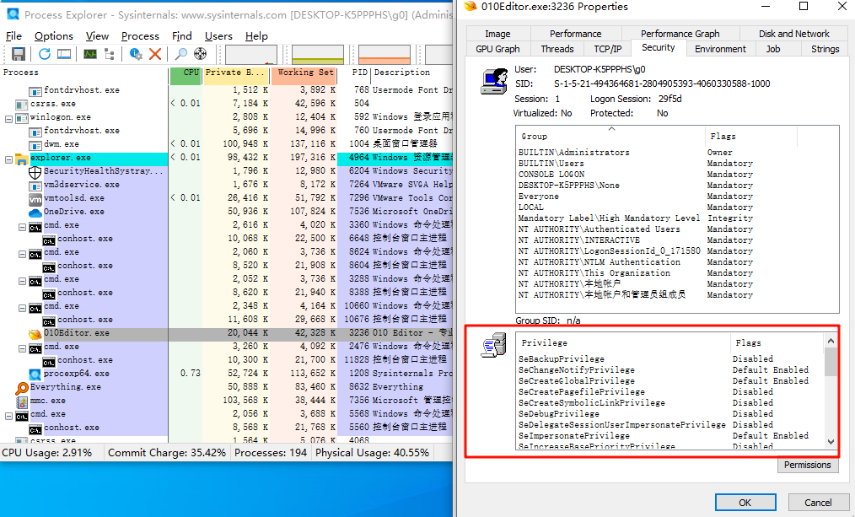Sort by the CPU column header

click(x=186, y=76)
